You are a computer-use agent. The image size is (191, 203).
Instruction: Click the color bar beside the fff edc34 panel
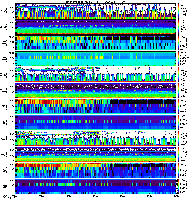(178, 138)
